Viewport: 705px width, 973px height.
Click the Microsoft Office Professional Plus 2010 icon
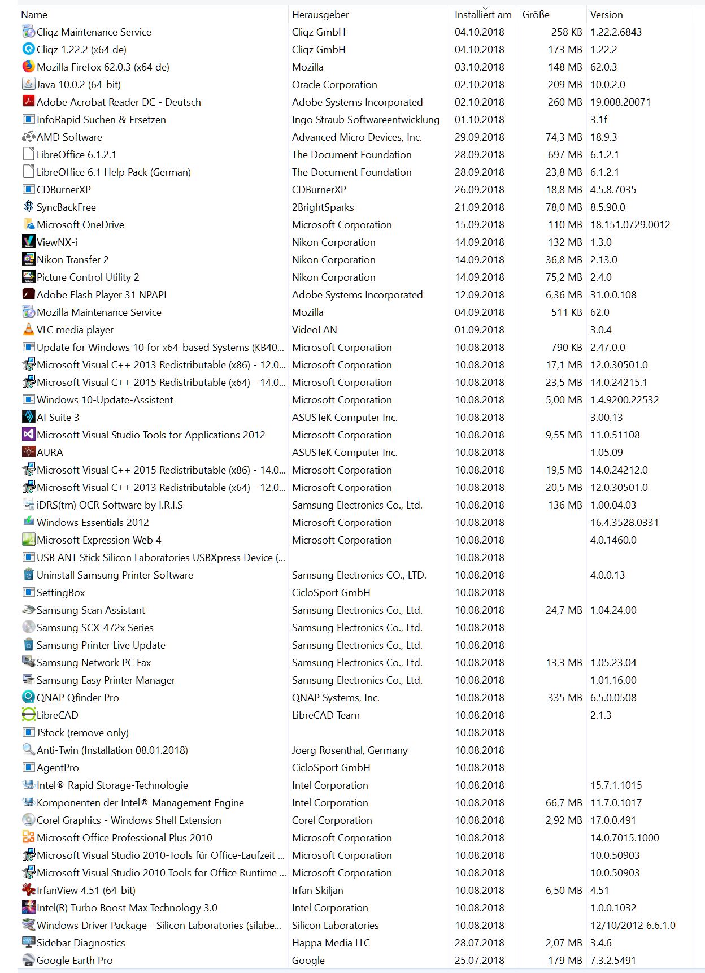28,837
